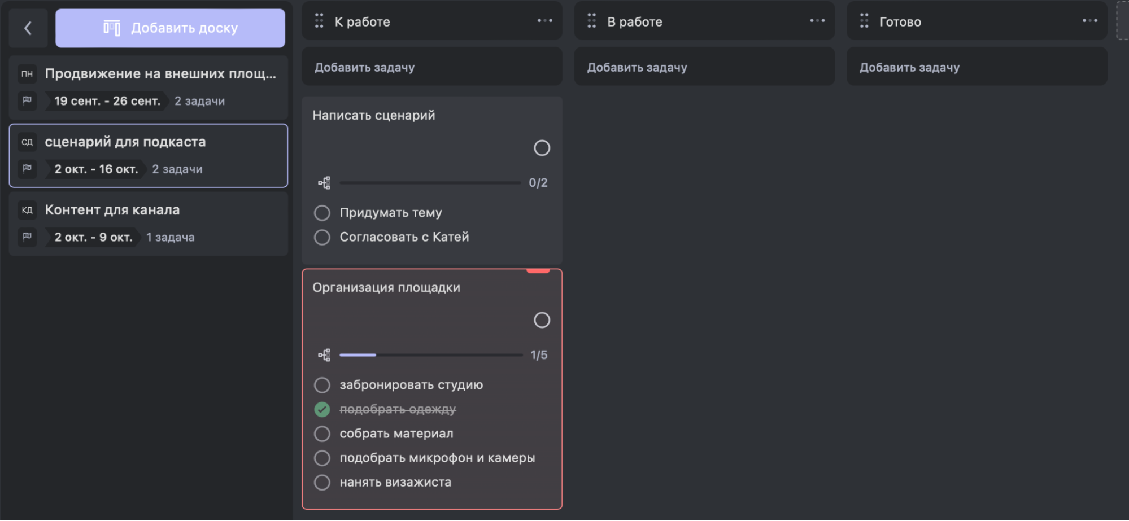Click the subtasks icon on Написать сценарий card
This screenshot has height=521, width=1129.
(x=323, y=182)
